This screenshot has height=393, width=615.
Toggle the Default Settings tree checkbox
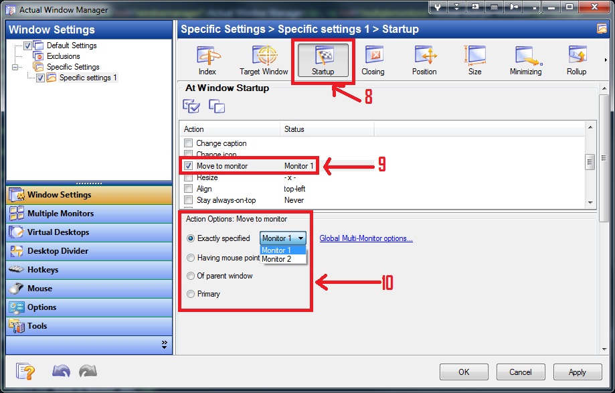(27, 46)
